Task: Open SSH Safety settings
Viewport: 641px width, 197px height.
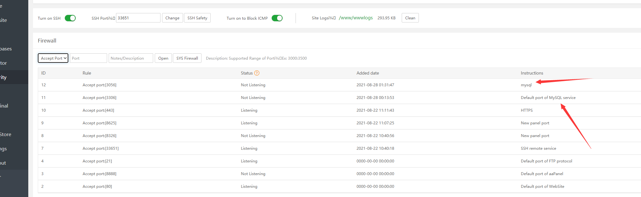Action: point(197,18)
